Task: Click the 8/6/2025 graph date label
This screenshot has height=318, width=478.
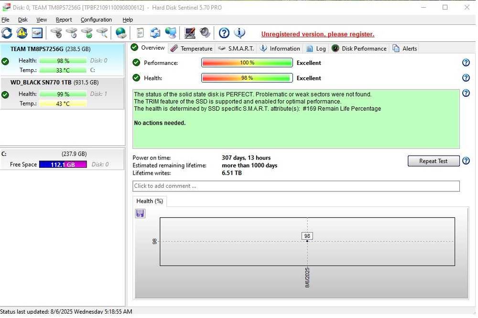Action: pyautogui.click(x=307, y=277)
